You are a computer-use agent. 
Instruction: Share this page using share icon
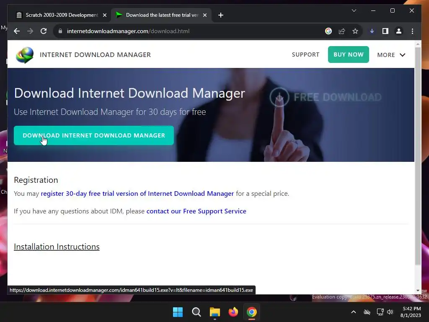(x=342, y=31)
